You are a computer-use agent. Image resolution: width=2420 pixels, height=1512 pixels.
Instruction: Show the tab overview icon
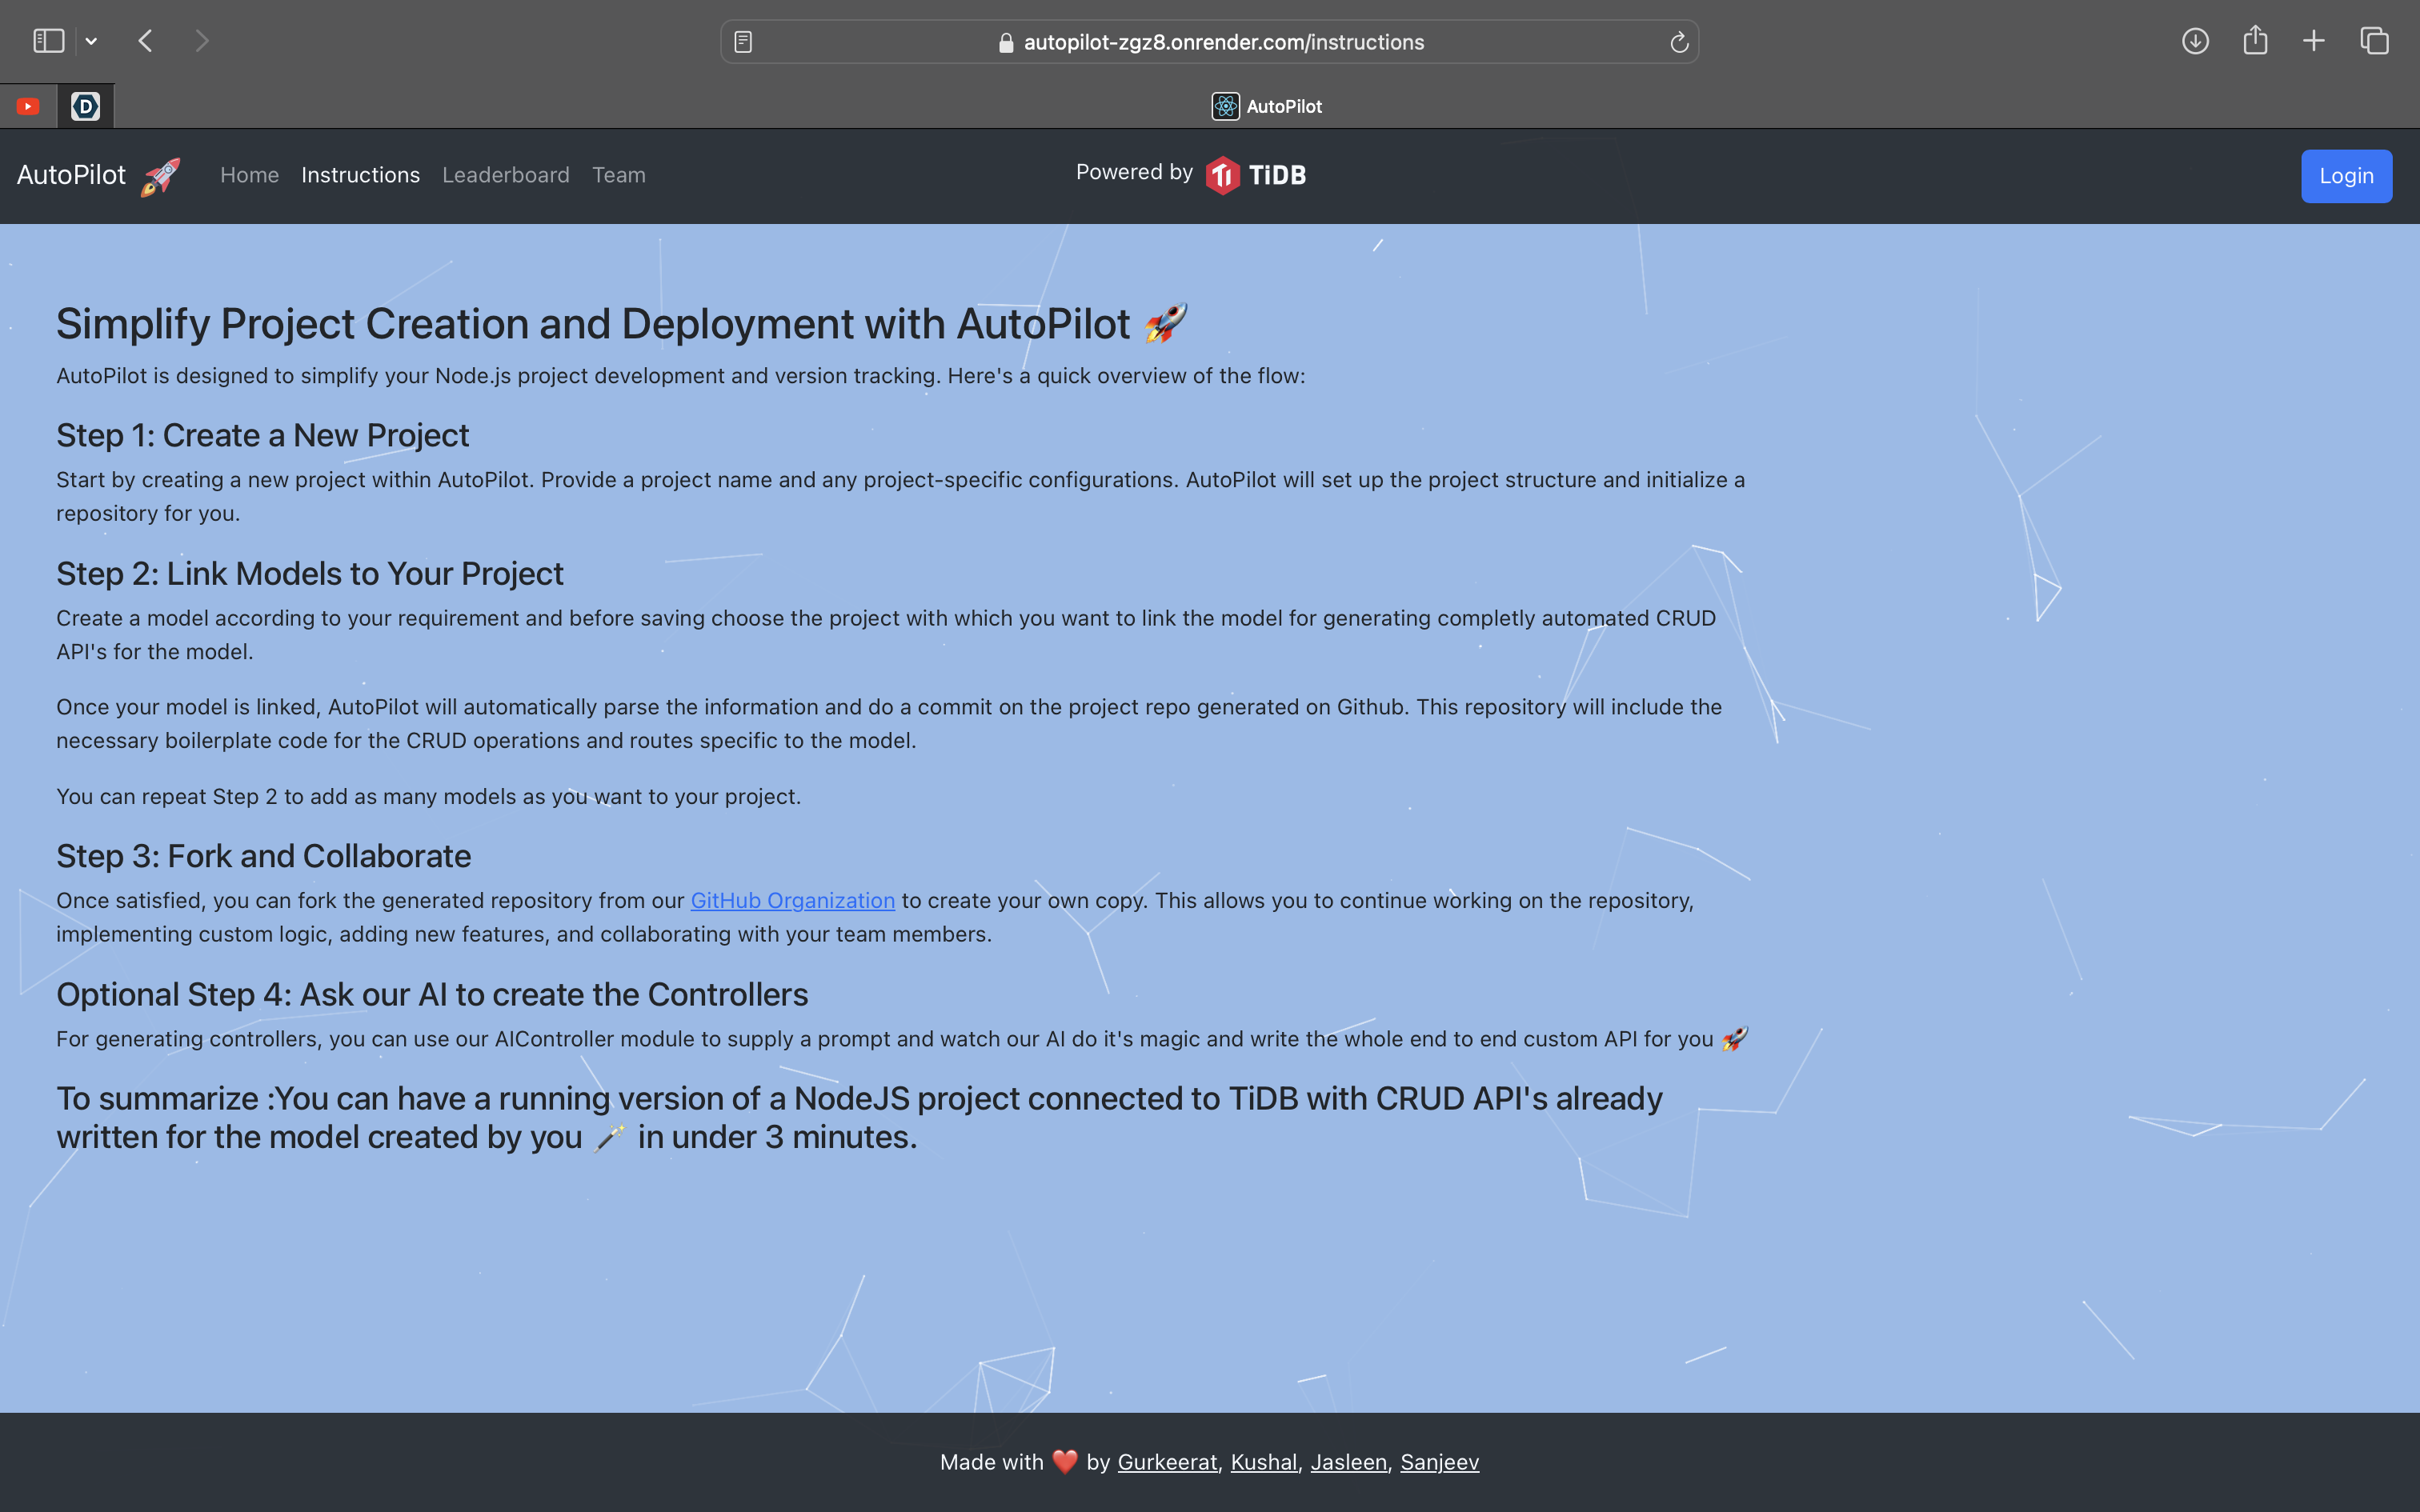tap(2374, 41)
